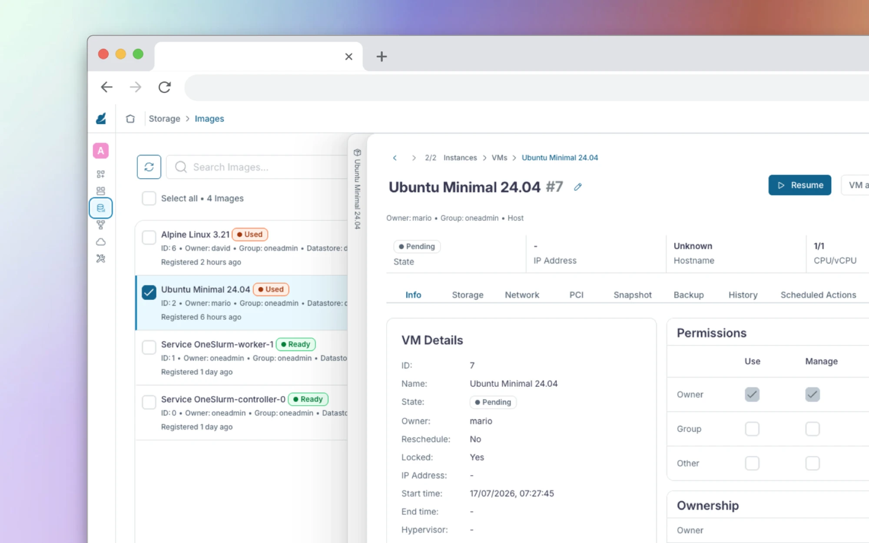The height and width of the screenshot is (543, 869).
Task: Close the current browser tab
Action: (x=348, y=56)
